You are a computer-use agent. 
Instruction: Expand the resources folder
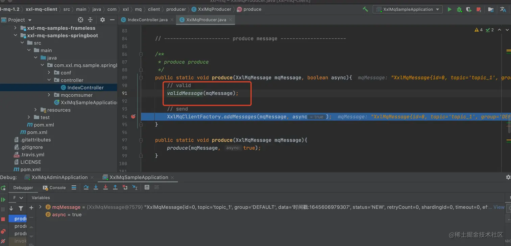(x=35, y=110)
